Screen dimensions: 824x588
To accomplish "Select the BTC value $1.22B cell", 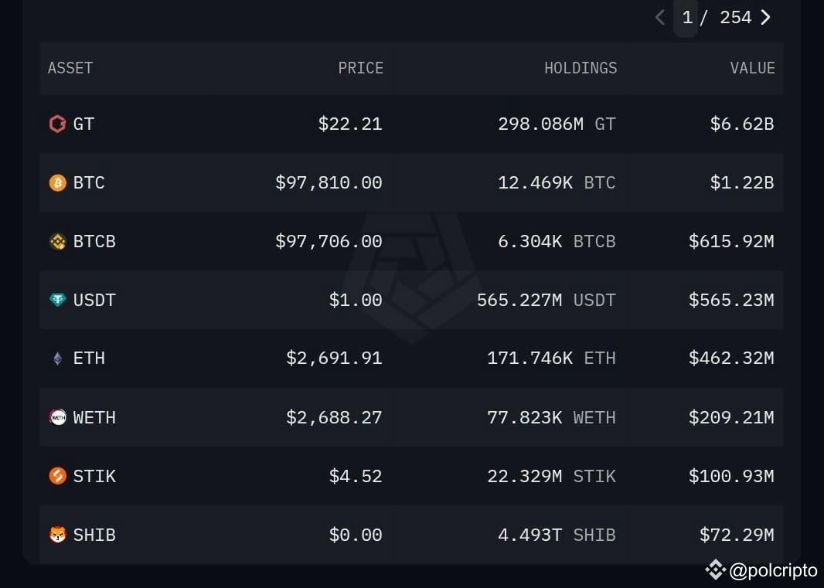I will (x=742, y=183).
